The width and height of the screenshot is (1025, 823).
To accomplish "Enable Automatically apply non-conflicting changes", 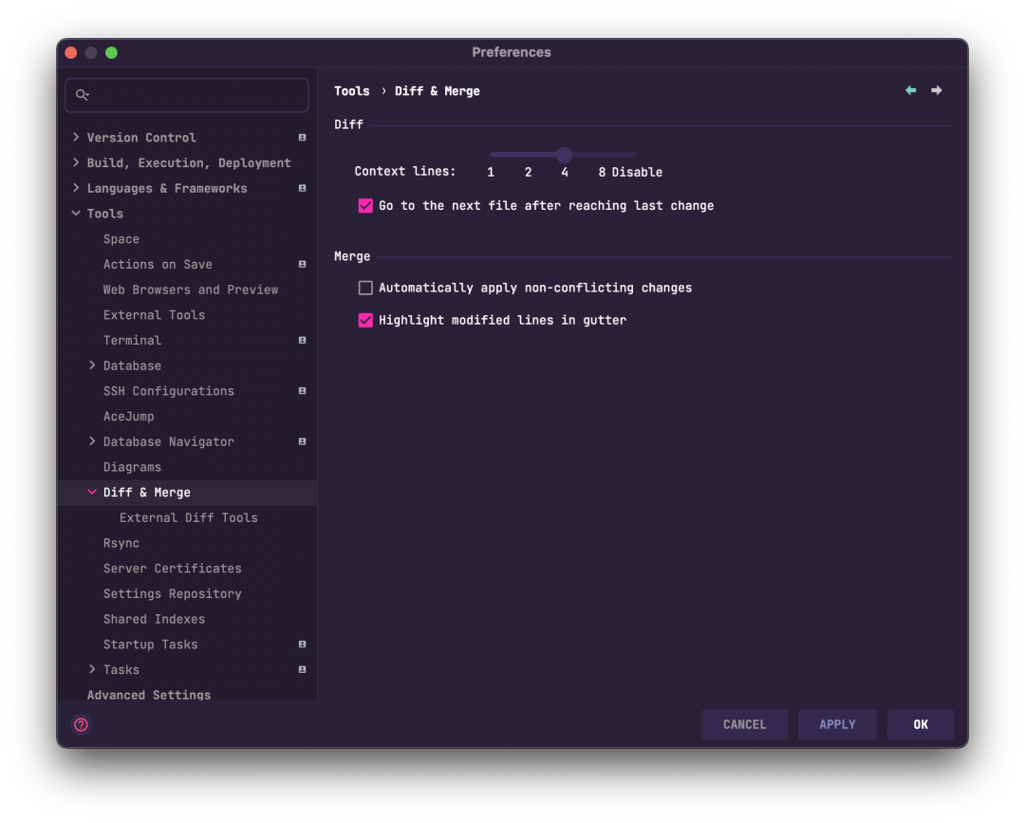I will pos(365,287).
